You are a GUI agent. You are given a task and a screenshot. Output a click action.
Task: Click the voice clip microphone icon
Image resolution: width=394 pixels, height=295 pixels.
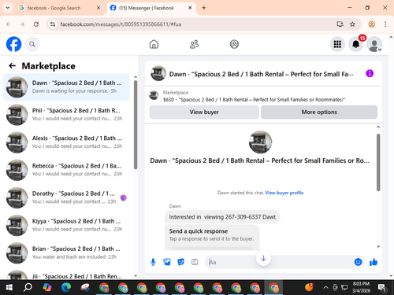[x=153, y=262]
